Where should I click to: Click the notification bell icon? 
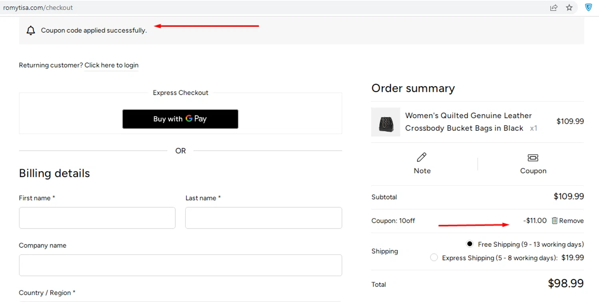click(x=31, y=30)
